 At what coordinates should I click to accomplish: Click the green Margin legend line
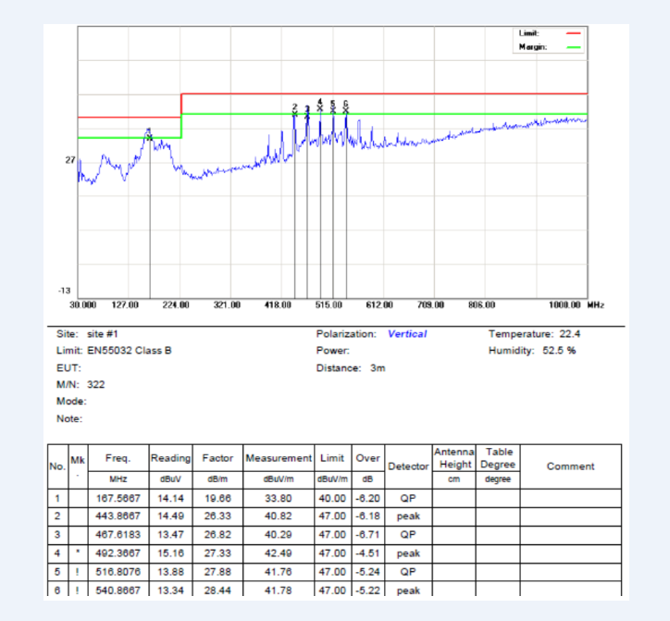point(573,45)
